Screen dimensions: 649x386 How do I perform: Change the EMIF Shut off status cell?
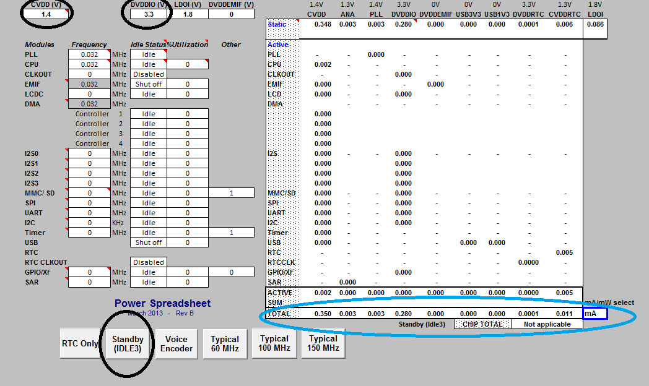(x=149, y=84)
